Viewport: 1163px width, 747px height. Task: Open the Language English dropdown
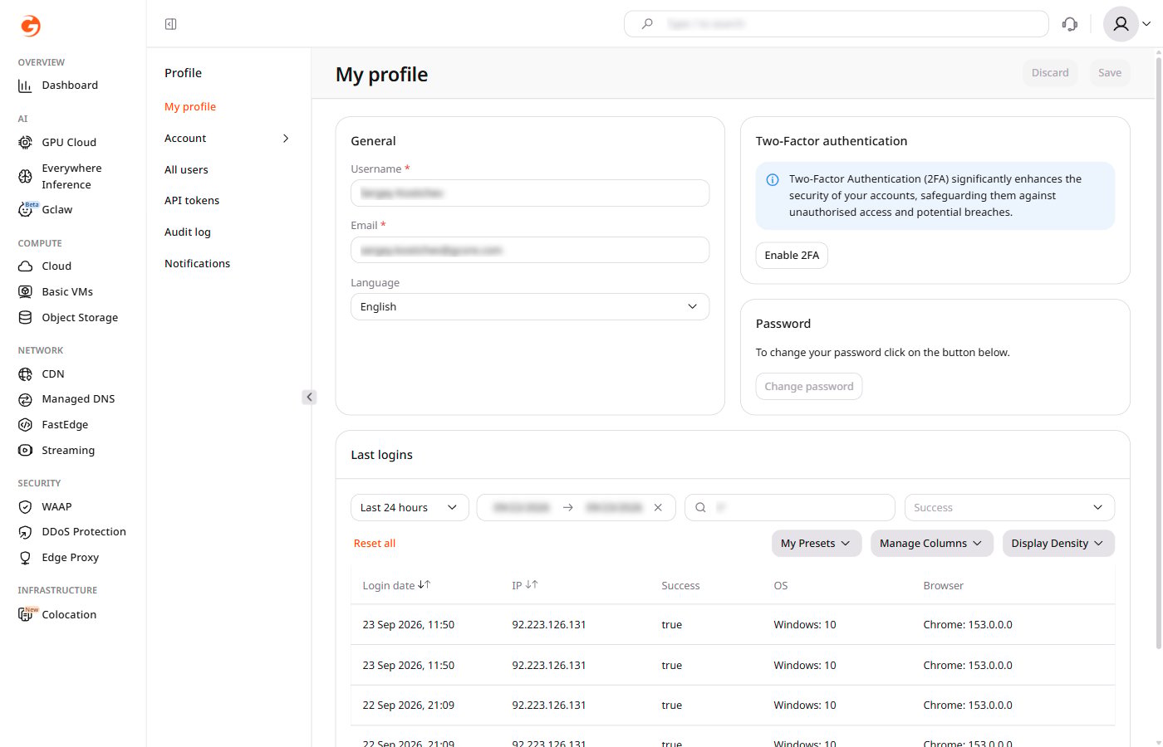point(530,306)
